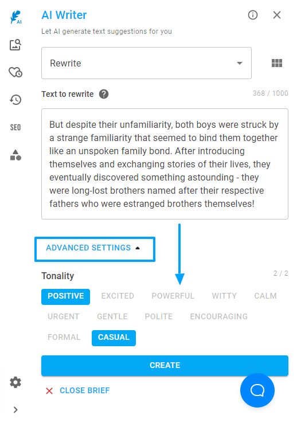Expand the sidebar with the chevron arrow

15,410
